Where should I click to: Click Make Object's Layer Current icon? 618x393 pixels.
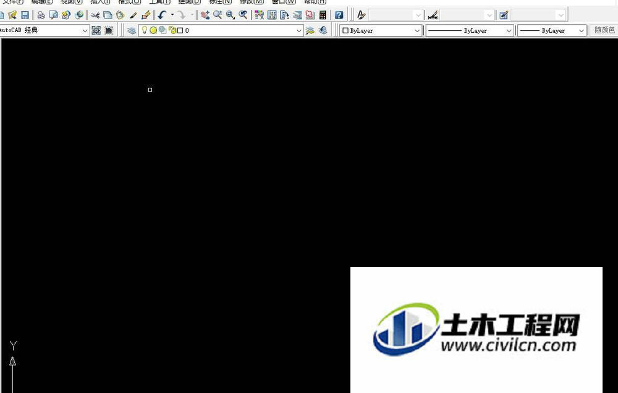(310, 30)
